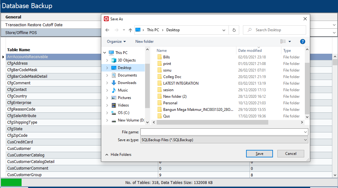The image size is (338, 188).
Task: Open the recent locations dropdown arrow
Action: [124, 30]
